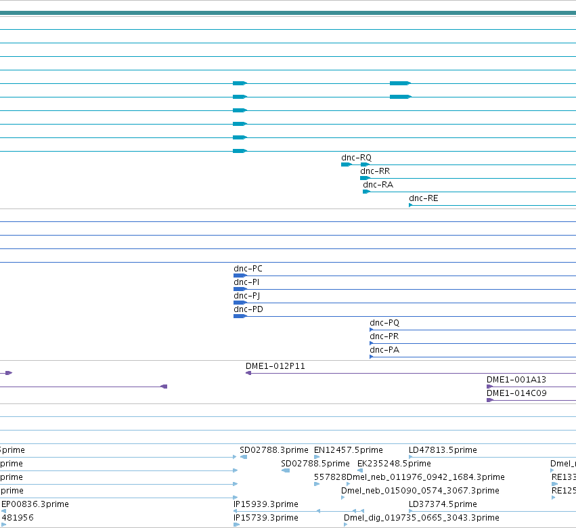Select the Dmel_neb_015090_0574_3067.3prime label

click(x=420, y=491)
